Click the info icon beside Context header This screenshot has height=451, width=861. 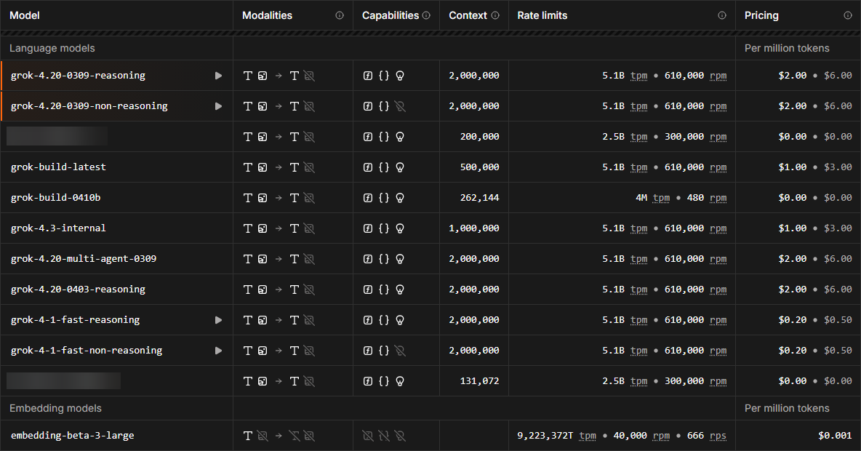(x=495, y=15)
